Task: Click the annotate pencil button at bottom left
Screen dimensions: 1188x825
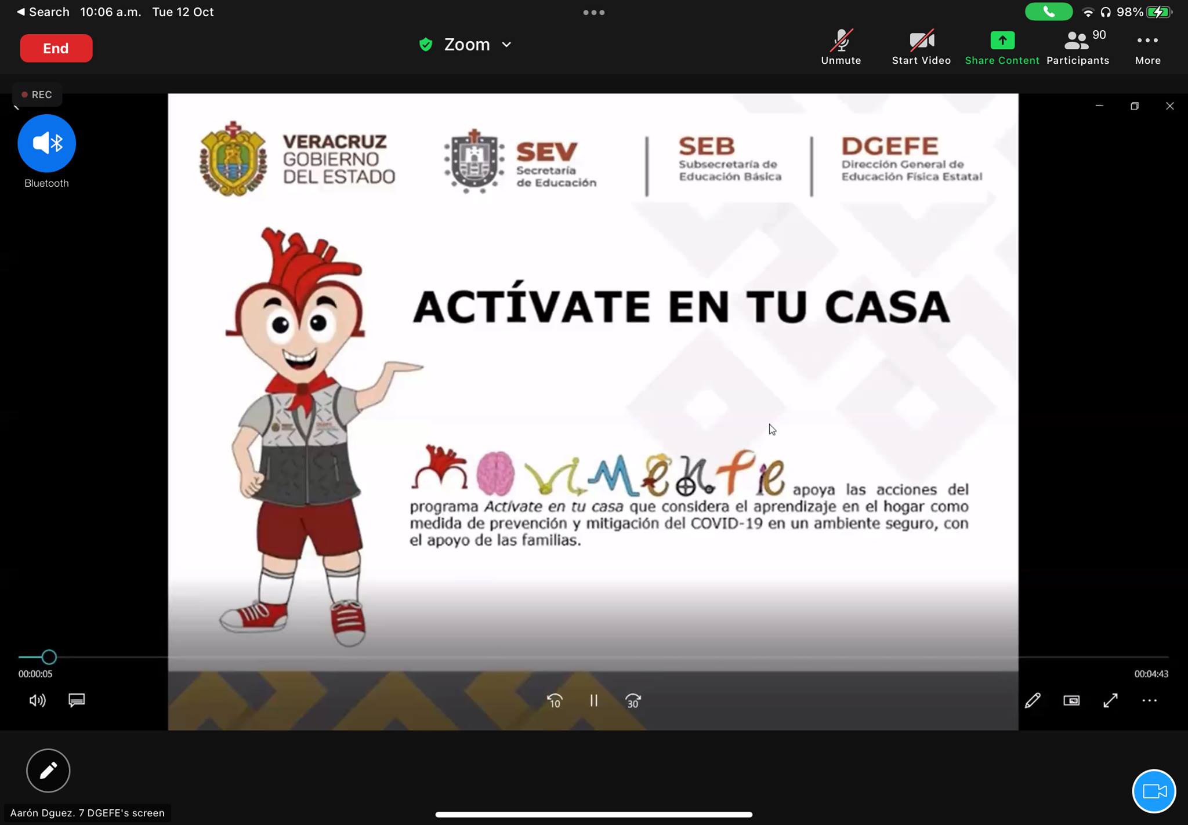Action: point(48,770)
